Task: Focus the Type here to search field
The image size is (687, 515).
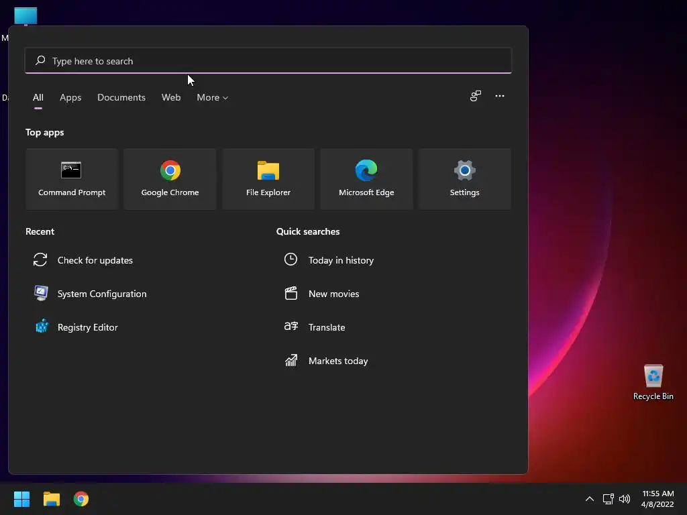Action: pyautogui.click(x=268, y=60)
